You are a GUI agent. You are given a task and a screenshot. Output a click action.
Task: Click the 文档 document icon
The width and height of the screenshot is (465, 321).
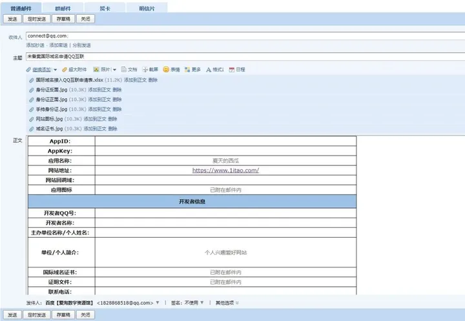[123, 69]
